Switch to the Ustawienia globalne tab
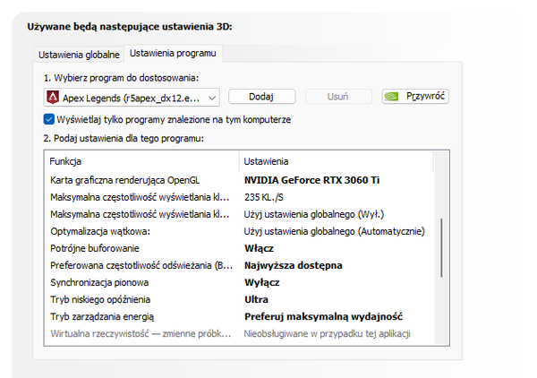The width and height of the screenshot is (537, 378). click(x=79, y=55)
